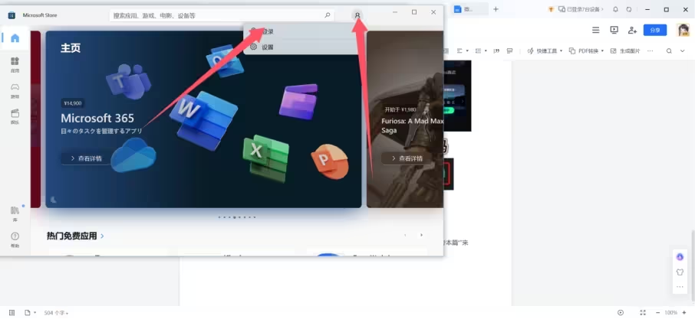The image size is (695, 319).
Task: Click 生成图片 in the editor toolbar
Action: coord(625,51)
